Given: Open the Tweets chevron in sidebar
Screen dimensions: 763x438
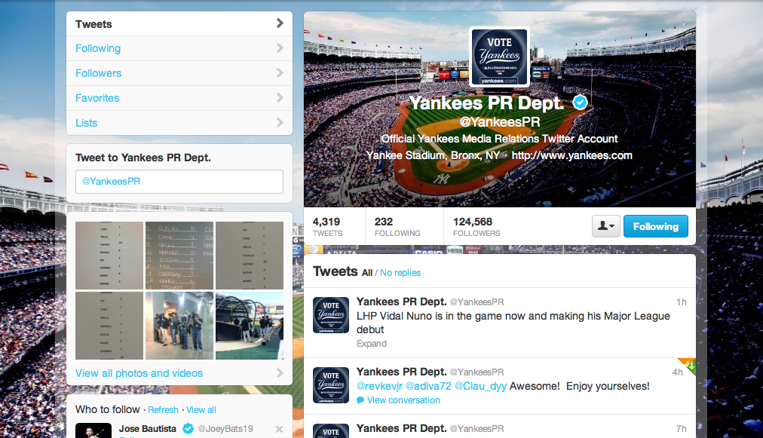Looking at the screenshot, I should [x=280, y=23].
